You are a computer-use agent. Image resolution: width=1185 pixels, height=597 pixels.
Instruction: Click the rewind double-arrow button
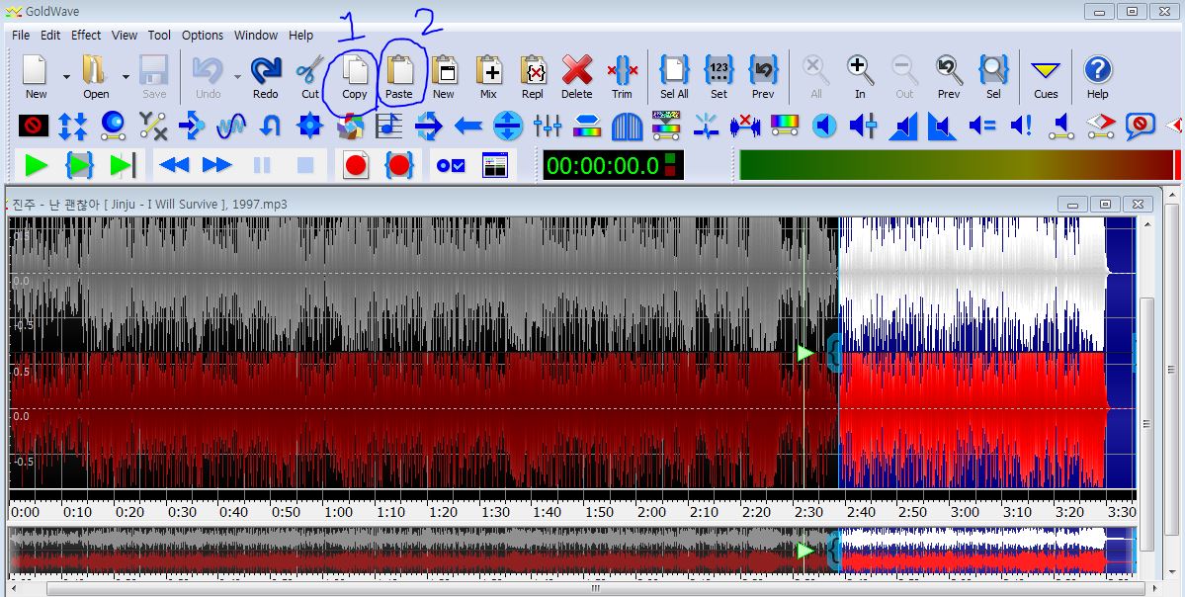point(175,165)
